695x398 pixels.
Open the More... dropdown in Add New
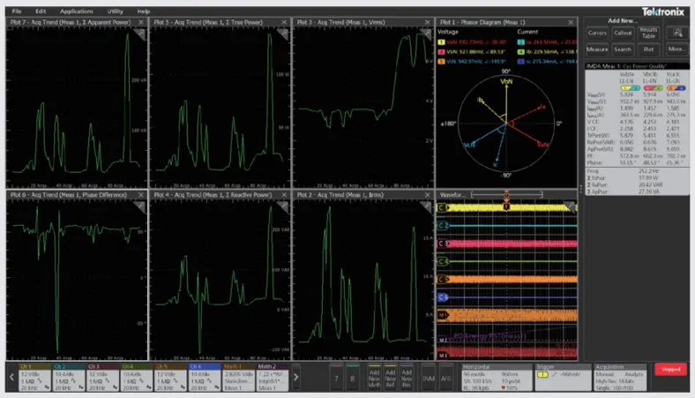(x=677, y=49)
